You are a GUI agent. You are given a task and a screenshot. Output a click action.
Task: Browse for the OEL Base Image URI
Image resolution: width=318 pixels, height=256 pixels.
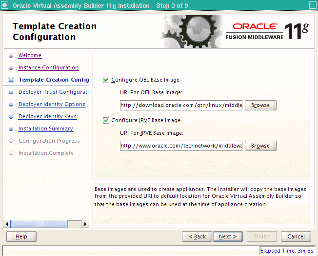click(260, 105)
